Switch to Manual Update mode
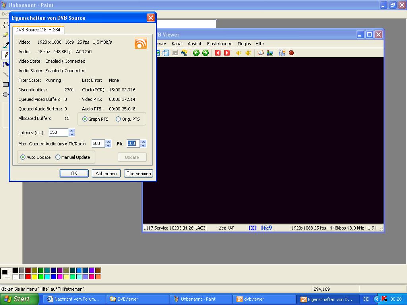The image size is (407, 305). click(x=58, y=157)
